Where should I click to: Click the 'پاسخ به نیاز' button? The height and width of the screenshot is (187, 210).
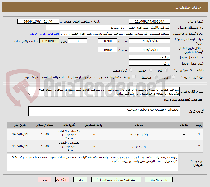point(159,180)
